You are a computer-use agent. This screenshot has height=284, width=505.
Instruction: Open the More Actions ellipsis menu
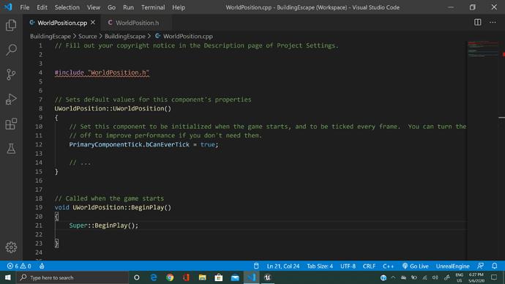493,23
